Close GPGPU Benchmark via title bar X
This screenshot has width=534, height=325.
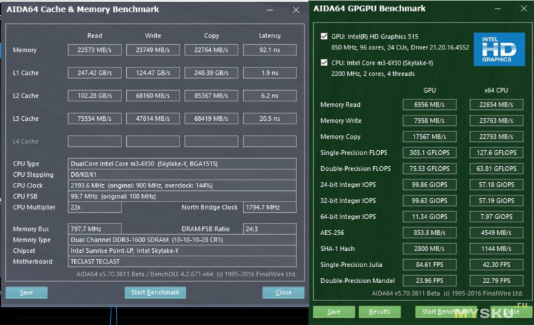click(524, 9)
